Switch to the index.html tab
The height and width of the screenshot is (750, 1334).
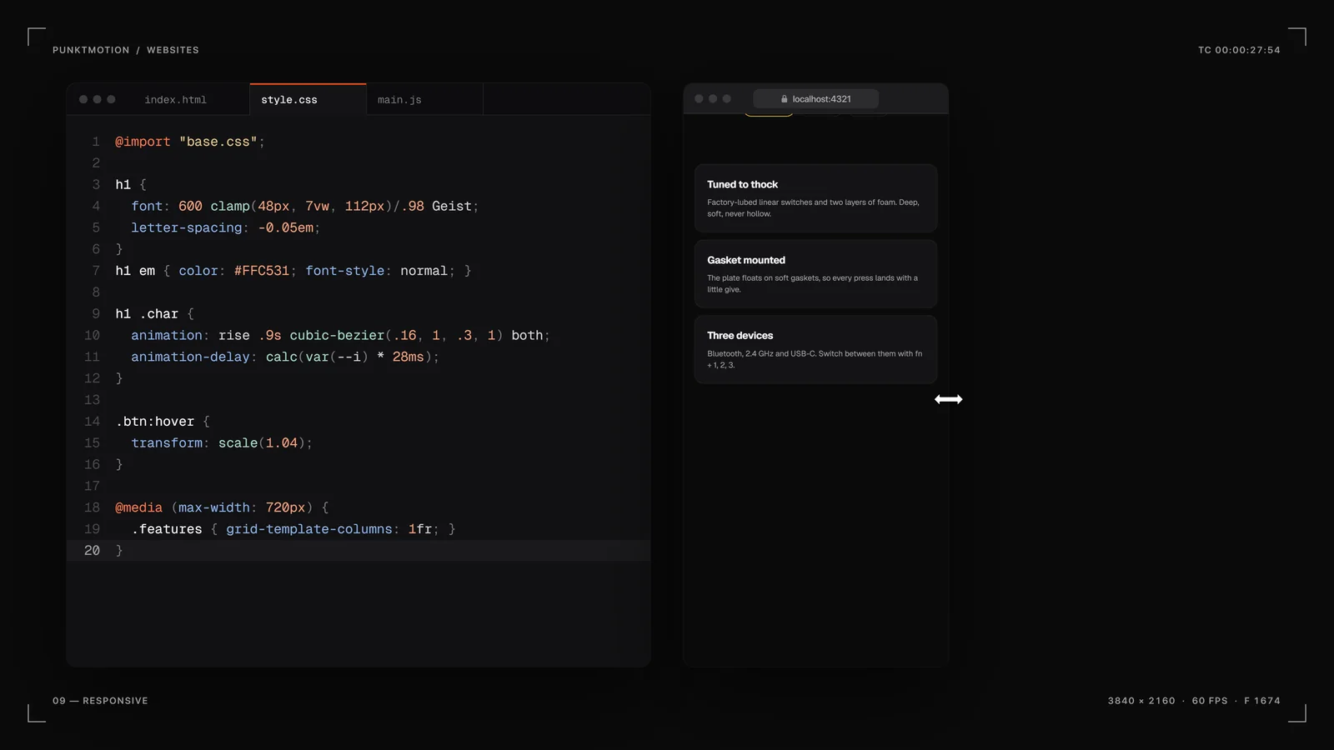175,99
